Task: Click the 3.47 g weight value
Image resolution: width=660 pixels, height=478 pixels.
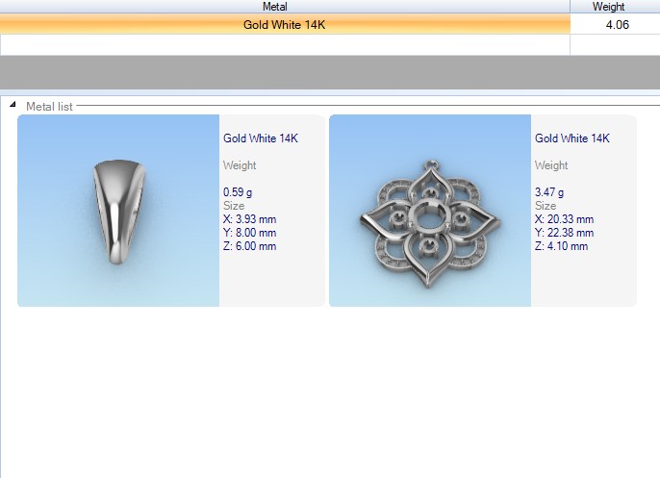Action: click(549, 192)
